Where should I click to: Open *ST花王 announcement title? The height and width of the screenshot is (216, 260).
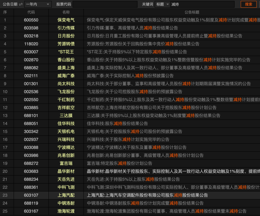pos(137,52)
